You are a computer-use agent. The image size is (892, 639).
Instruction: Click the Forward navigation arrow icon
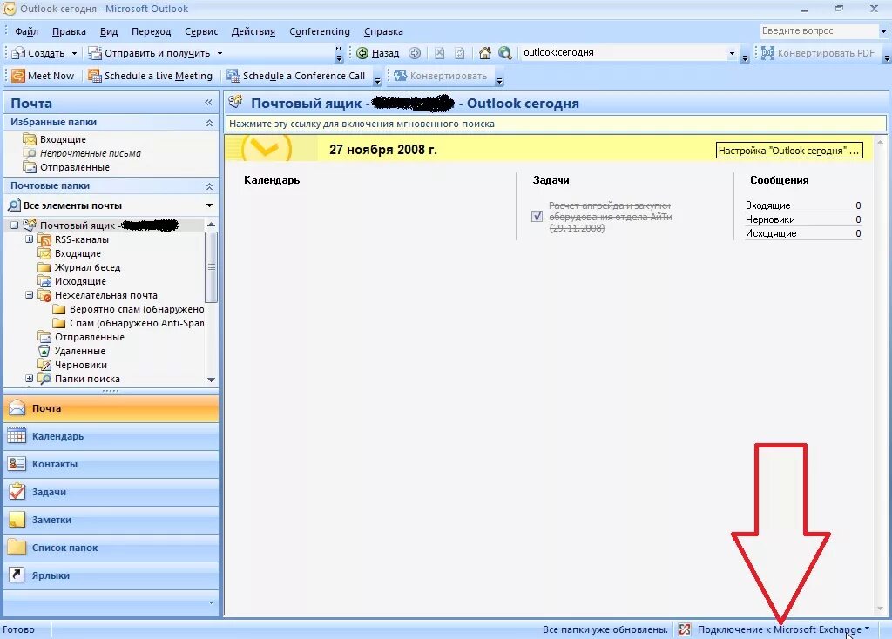pyautogui.click(x=415, y=53)
